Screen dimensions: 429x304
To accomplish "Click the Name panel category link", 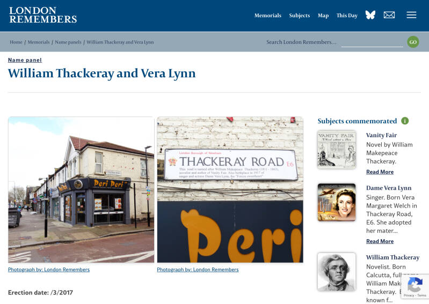I will pos(25,60).
